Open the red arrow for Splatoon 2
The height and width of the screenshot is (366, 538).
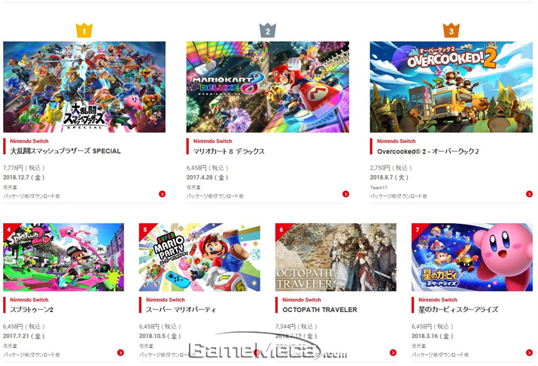pos(120,352)
